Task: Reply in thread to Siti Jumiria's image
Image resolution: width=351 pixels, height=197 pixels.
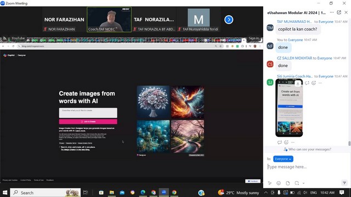Action: (307, 83)
